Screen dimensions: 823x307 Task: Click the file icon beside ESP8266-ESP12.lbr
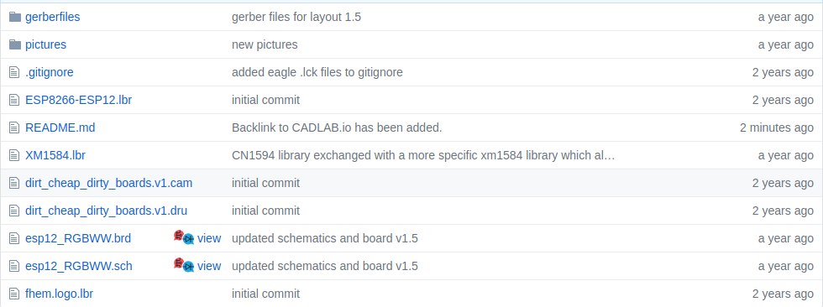pyautogui.click(x=13, y=100)
